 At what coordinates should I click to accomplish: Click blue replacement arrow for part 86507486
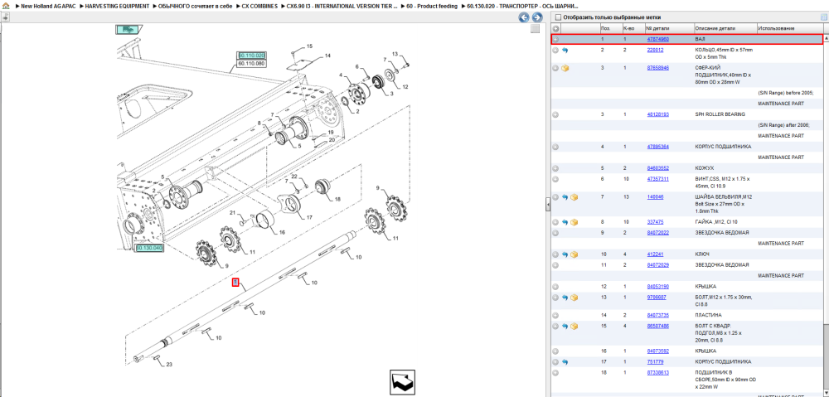pyautogui.click(x=565, y=327)
